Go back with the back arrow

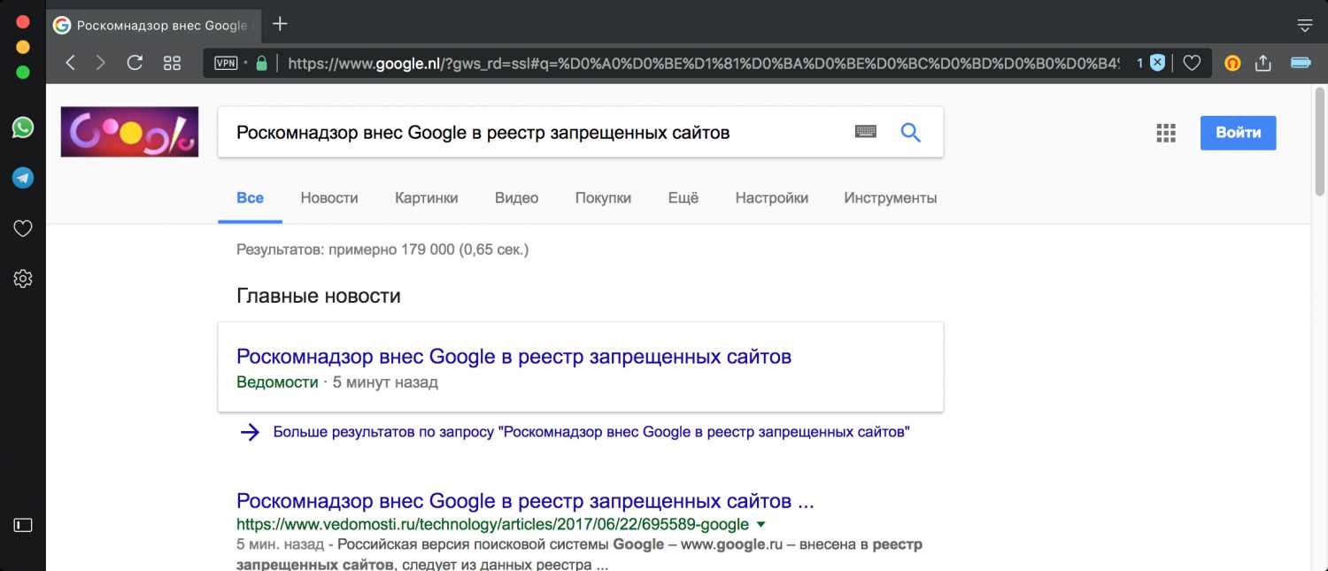tap(71, 63)
